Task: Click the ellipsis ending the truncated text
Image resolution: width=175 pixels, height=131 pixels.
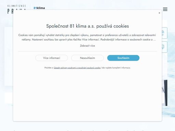Action: (154, 40)
